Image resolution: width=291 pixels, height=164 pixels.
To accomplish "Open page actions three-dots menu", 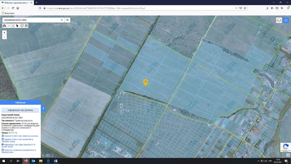I will click(236, 8).
